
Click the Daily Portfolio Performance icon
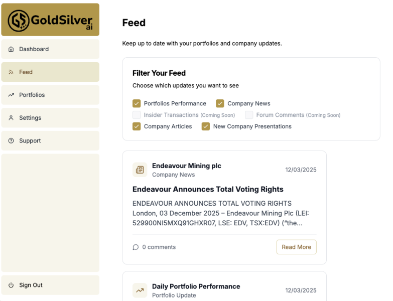click(x=140, y=290)
